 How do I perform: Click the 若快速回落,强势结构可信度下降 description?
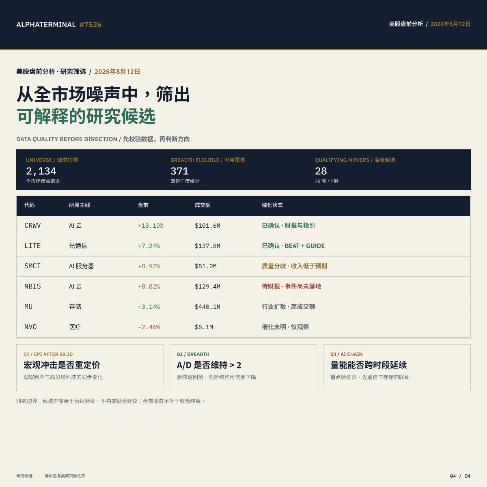[216, 377]
